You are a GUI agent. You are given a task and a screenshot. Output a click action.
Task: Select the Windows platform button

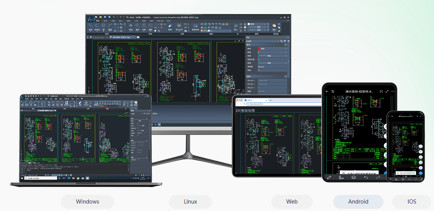(88, 202)
